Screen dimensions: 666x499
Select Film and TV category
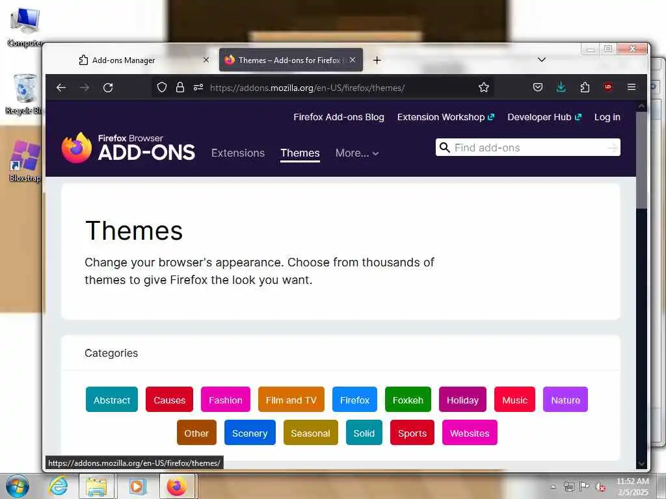coord(291,400)
